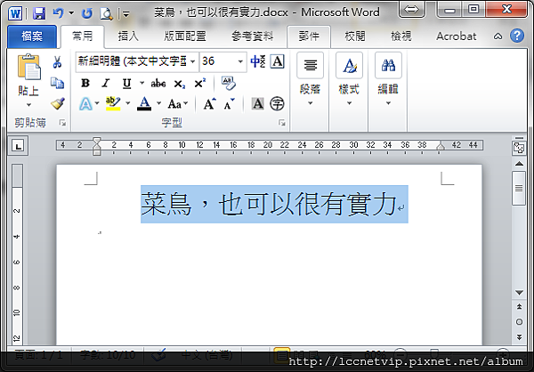Image resolution: width=534 pixels, height=372 pixels.
Task: Open the Acrobat tab
Action: click(457, 36)
